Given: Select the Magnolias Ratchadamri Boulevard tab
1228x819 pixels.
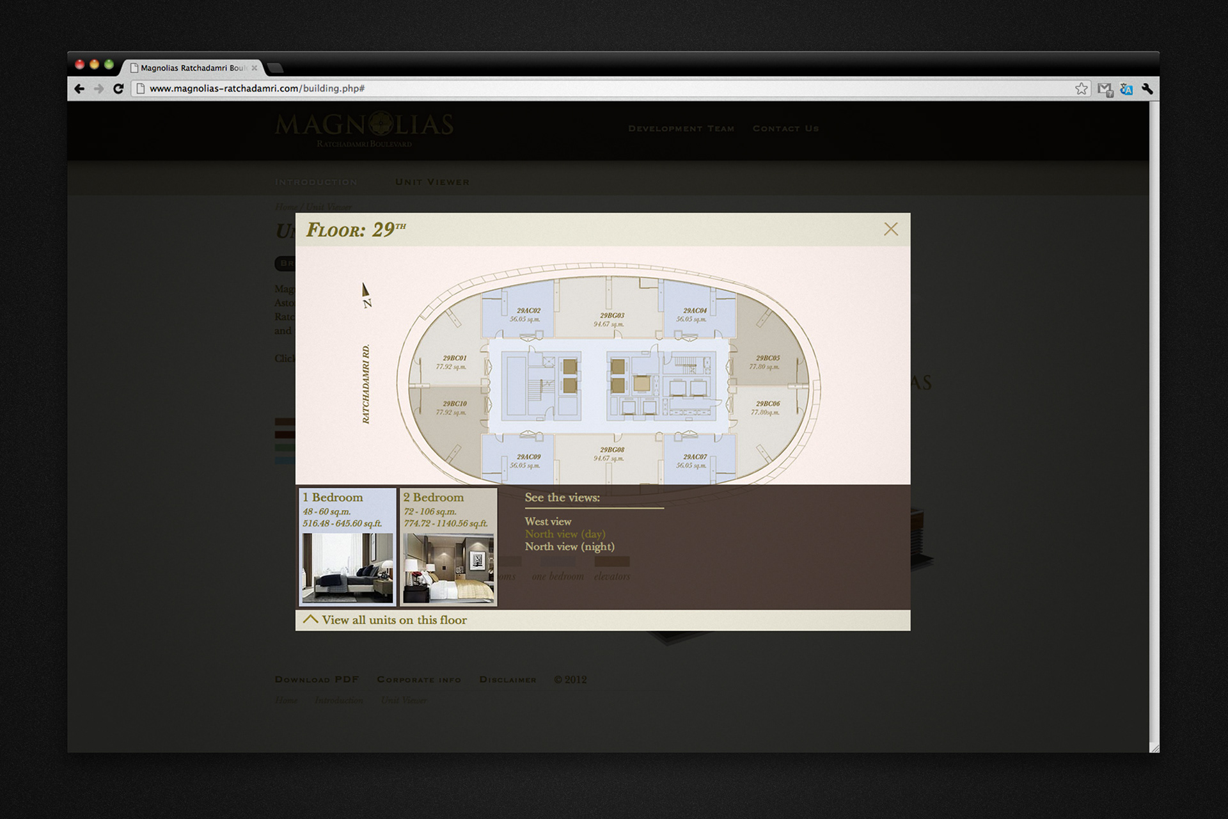Looking at the screenshot, I should tap(191, 68).
